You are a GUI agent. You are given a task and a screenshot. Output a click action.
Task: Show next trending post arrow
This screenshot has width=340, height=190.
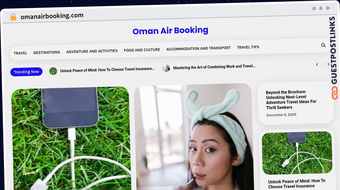click(328, 64)
